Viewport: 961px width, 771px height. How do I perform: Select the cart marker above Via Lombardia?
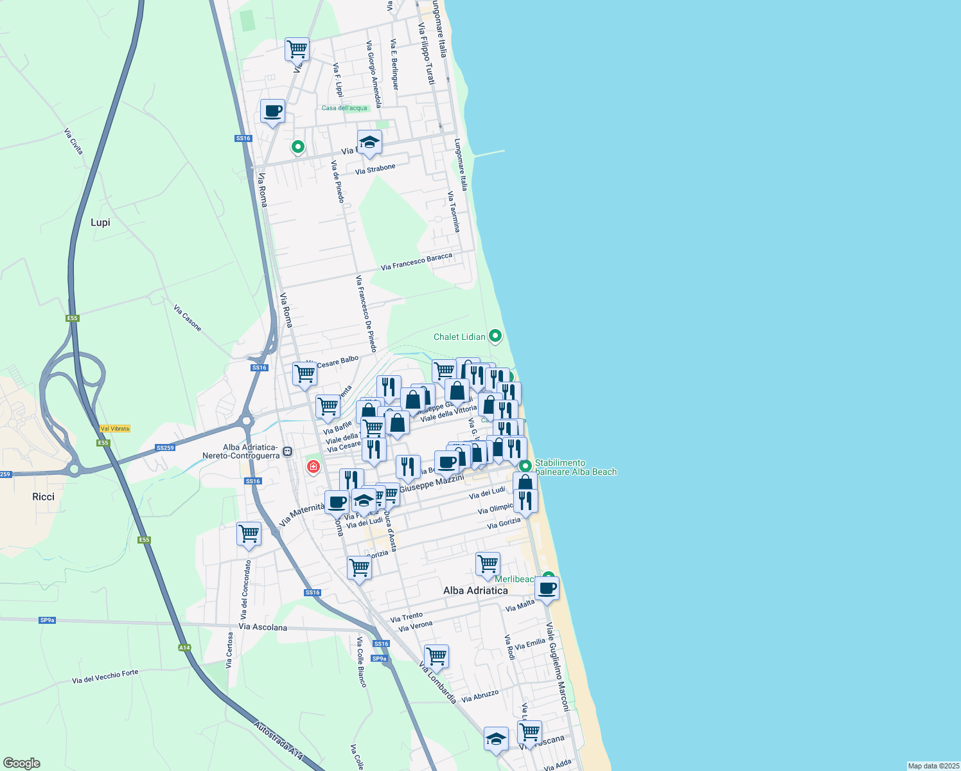(x=436, y=657)
